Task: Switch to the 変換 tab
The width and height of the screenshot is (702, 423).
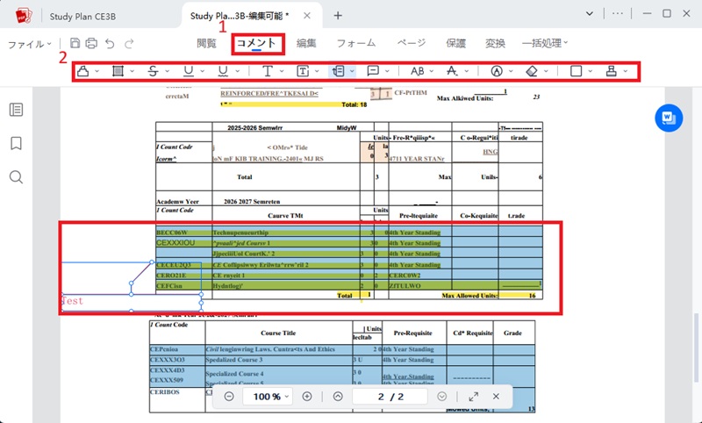Action: click(x=495, y=43)
